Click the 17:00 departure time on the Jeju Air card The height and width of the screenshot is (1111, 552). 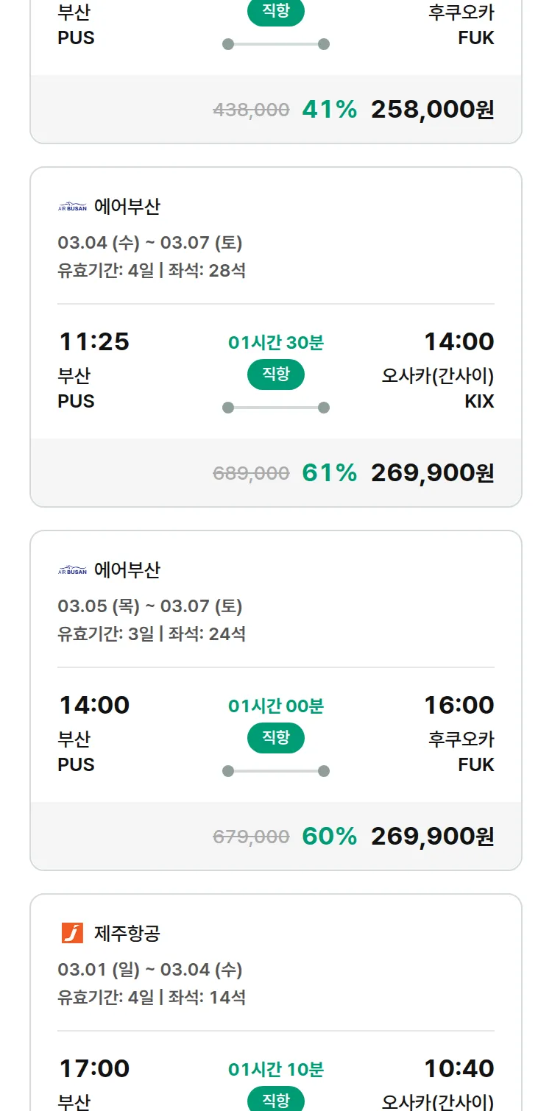point(94,1068)
